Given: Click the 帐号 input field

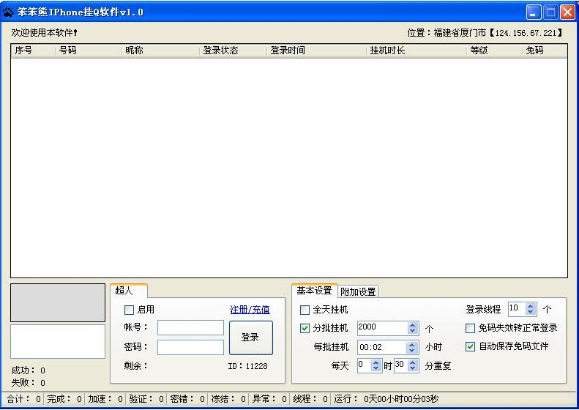Looking at the screenshot, I should click(x=190, y=327).
